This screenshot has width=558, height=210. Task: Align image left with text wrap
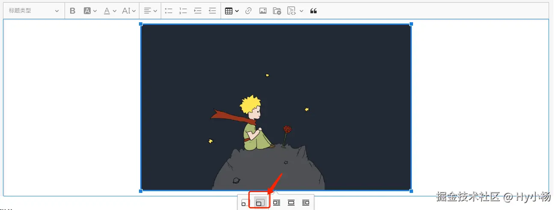click(x=277, y=203)
